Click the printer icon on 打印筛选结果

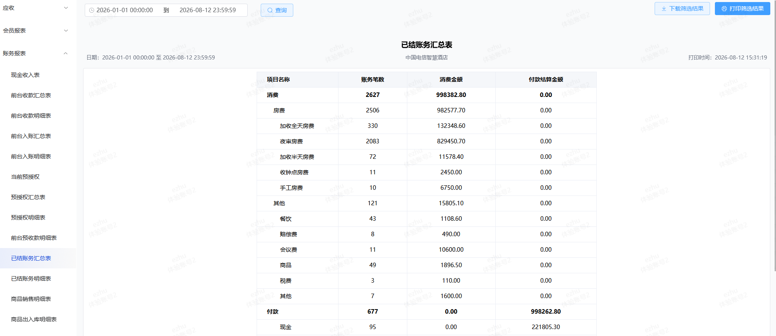pos(724,9)
